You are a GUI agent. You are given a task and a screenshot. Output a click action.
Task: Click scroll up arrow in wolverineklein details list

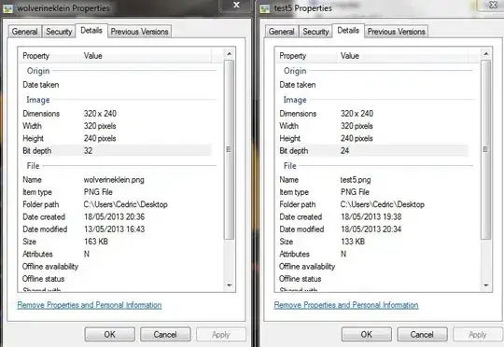(230, 54)
